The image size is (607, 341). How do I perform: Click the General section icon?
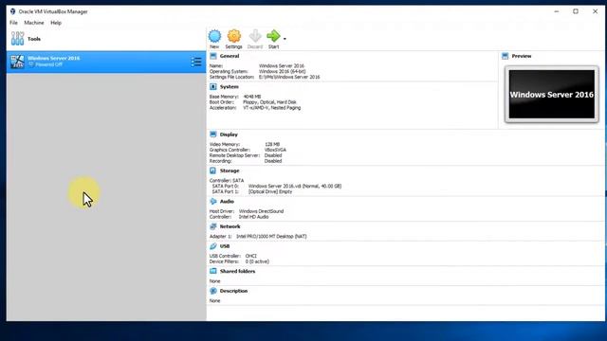pyautogui.click(x=212, y=56)
